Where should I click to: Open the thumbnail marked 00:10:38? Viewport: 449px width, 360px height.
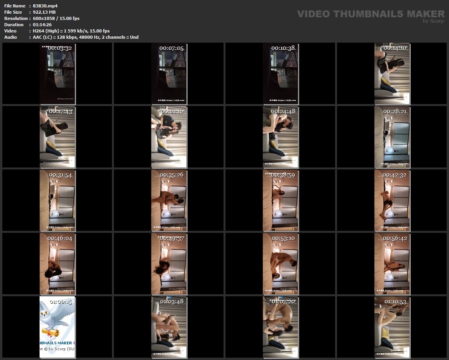pyautogui.click(x=281, y=74)
